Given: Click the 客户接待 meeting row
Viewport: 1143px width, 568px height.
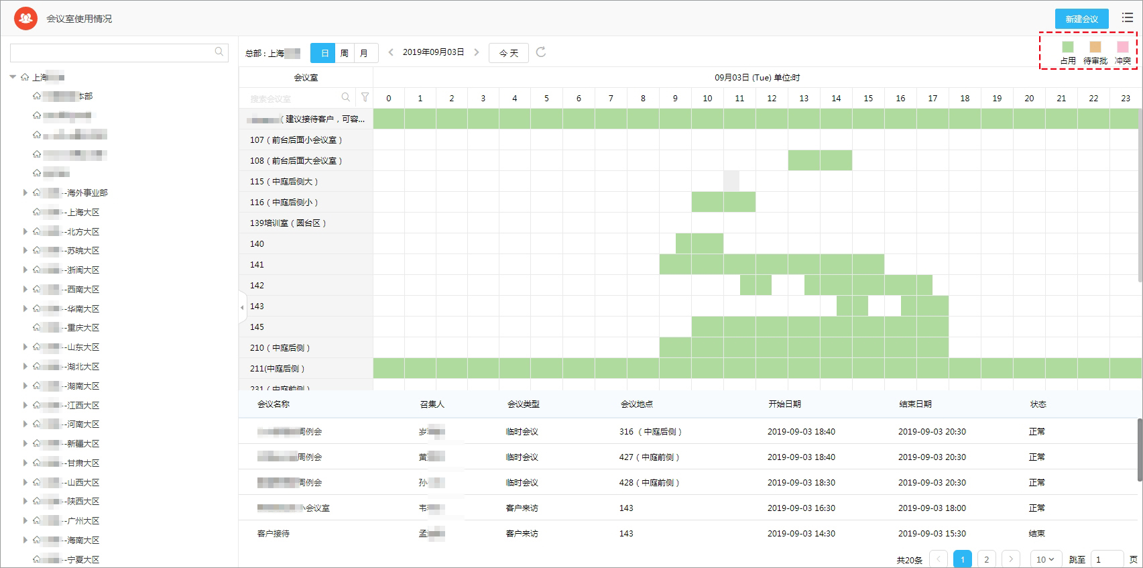Looking at the screenshot, I should point(687,533).
